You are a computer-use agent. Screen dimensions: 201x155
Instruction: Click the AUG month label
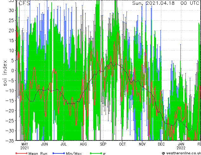(83, 144)
